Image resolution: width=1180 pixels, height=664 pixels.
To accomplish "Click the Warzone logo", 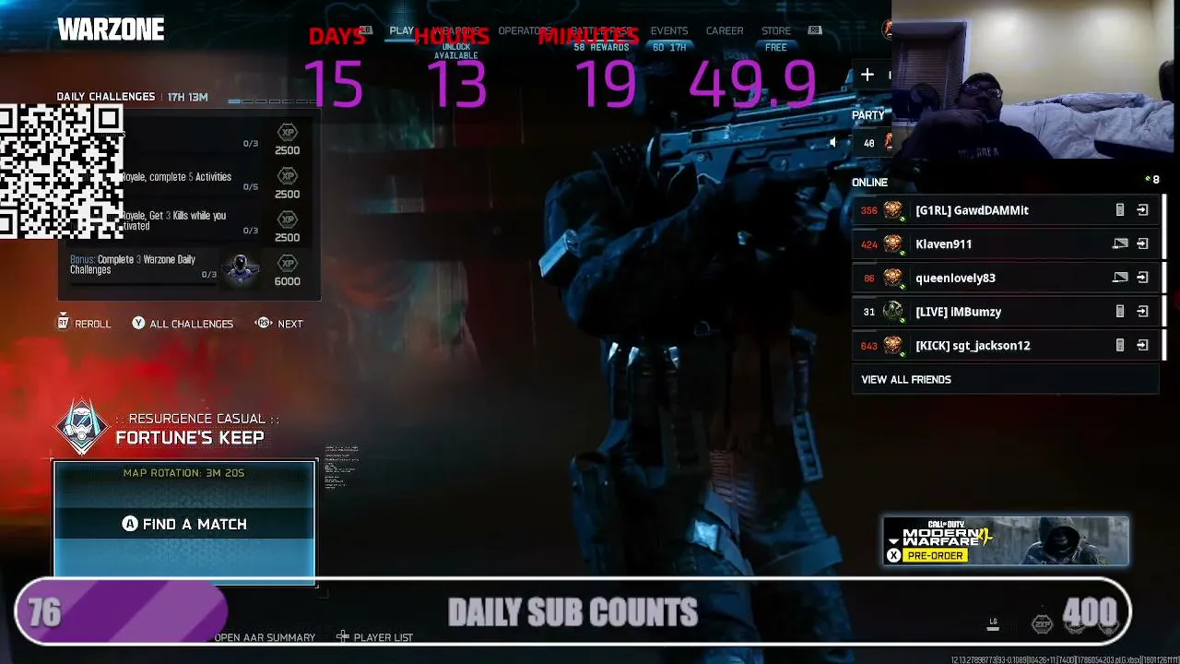I will [x=111, y=30].
